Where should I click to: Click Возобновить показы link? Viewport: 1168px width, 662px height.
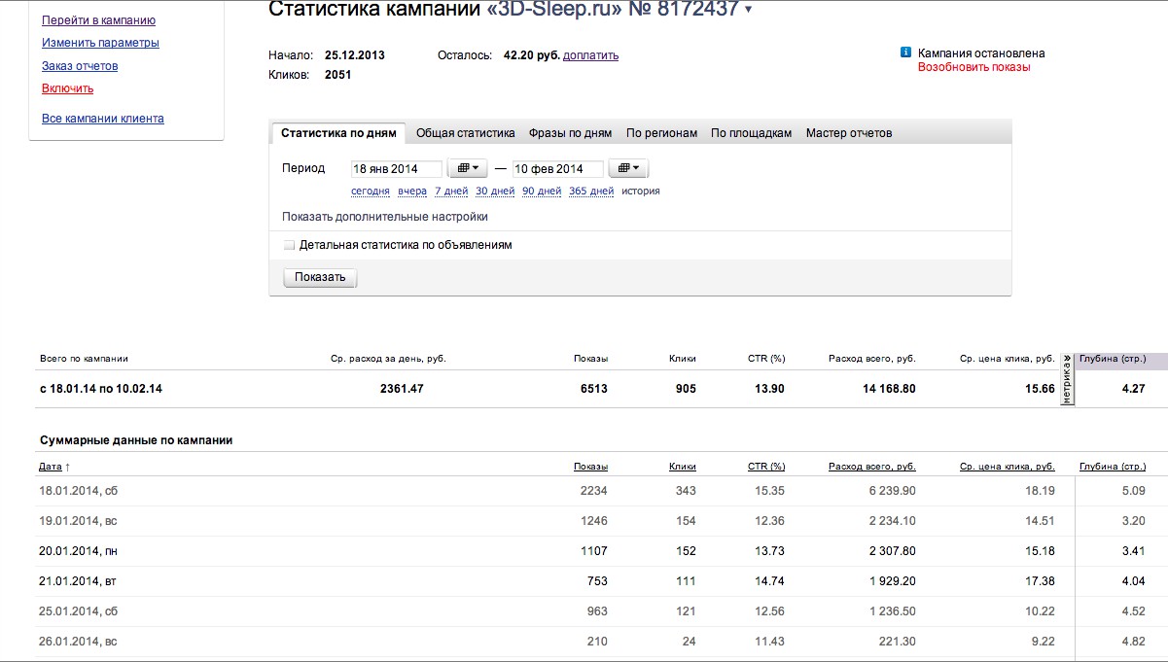(973, 67)
